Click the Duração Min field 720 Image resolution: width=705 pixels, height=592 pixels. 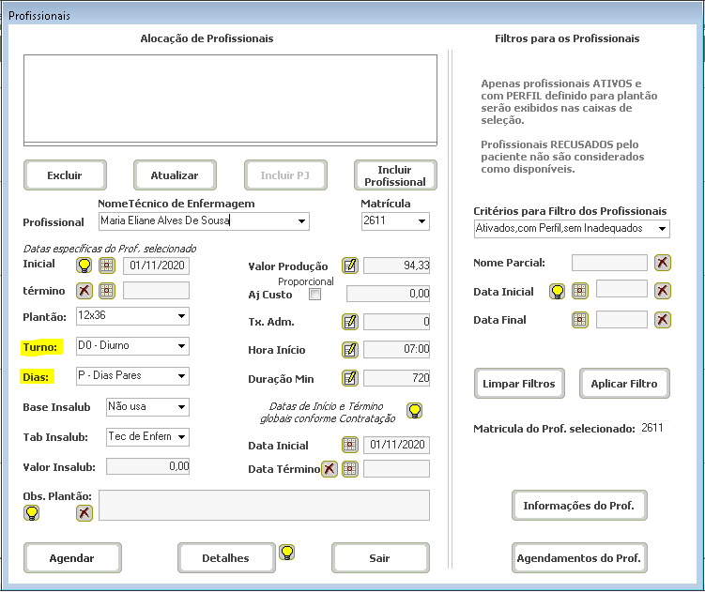(x=396, y=378)
